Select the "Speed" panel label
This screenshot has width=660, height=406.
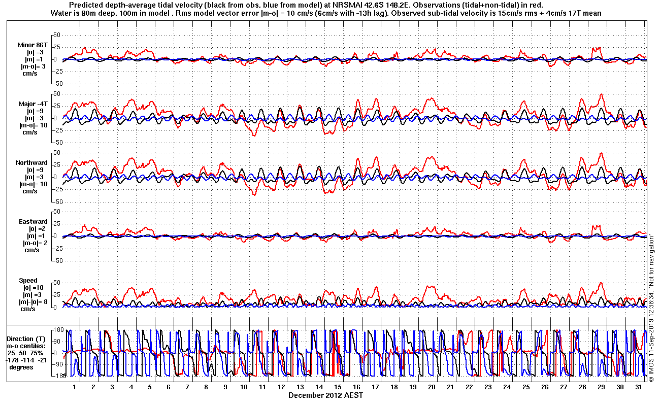(28, 280)
